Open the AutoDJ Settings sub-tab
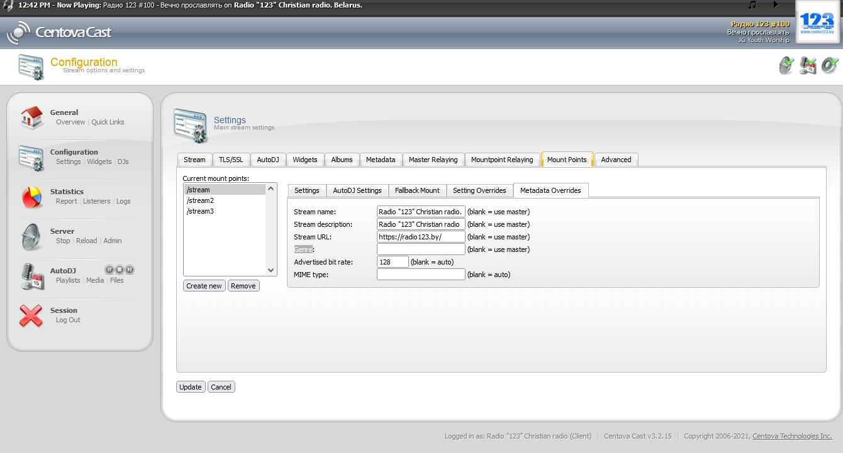Screen dimensions: 843x453 tap(357, 190)
